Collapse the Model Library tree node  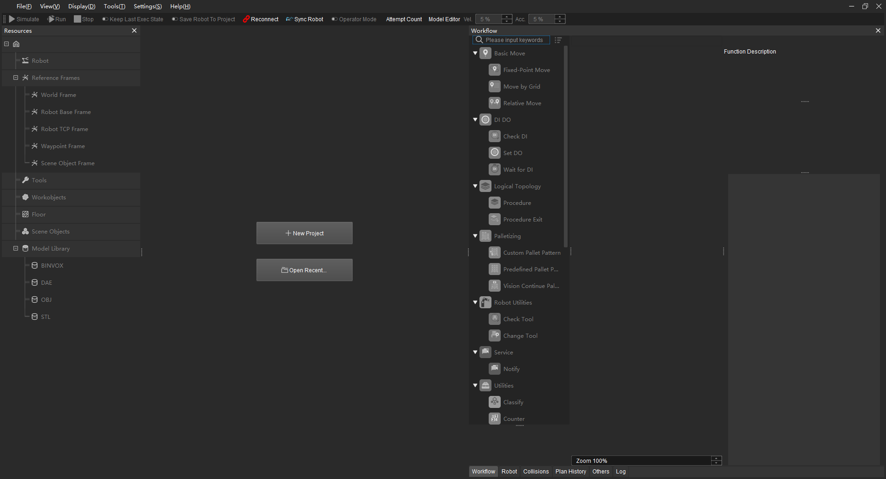(x=16, y=248)
